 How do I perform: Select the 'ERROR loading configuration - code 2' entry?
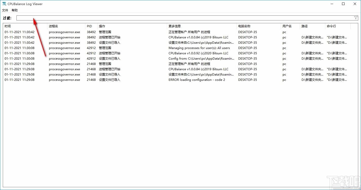click(197, 80)
